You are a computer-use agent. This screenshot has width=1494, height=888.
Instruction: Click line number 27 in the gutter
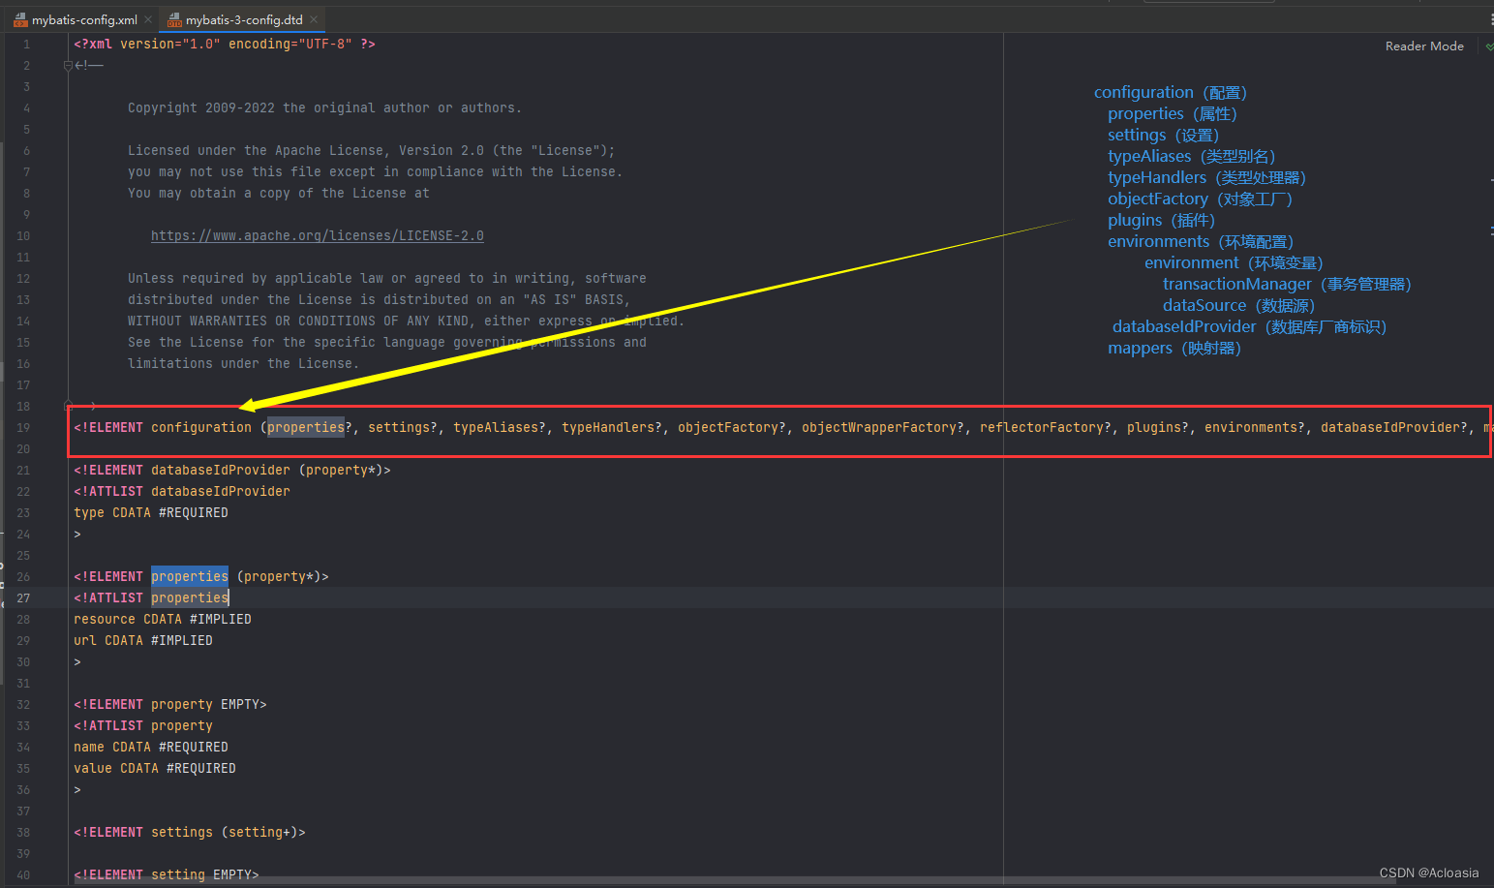(23, 597)
